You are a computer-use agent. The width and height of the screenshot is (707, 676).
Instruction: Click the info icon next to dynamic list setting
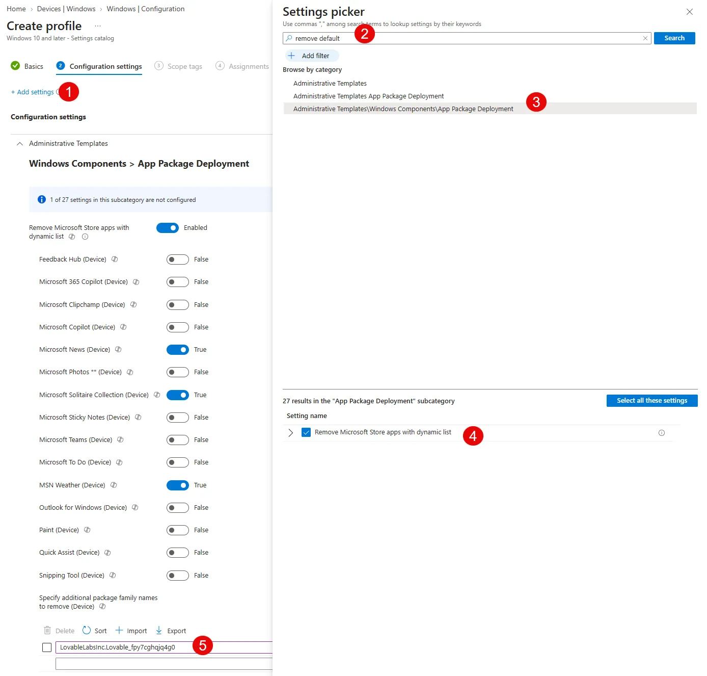(x=85, y=237)
